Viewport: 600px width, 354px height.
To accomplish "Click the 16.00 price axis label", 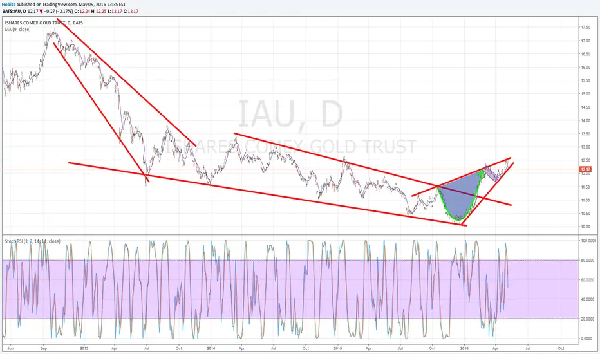I will pyautogui.click(x=585, y=68).
